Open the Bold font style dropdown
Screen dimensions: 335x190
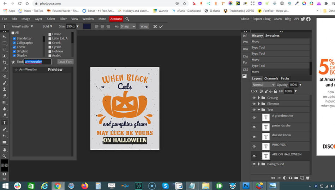[47, 26]
